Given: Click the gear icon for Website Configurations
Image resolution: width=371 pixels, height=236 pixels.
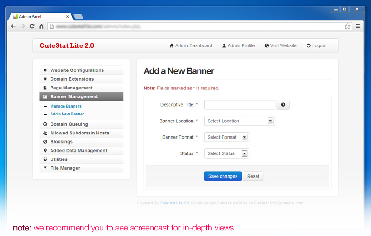Looking at the screenshot, I should pos(45,70).
